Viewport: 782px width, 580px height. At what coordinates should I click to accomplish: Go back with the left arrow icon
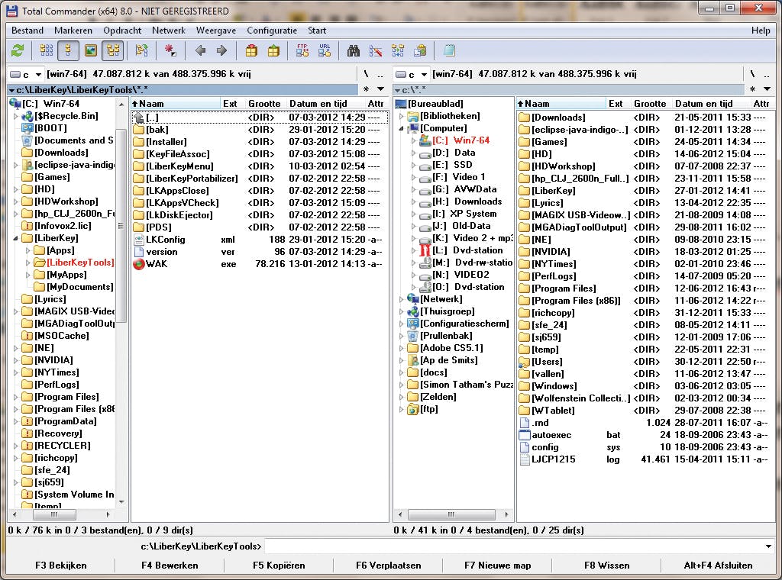click(201, 50)
